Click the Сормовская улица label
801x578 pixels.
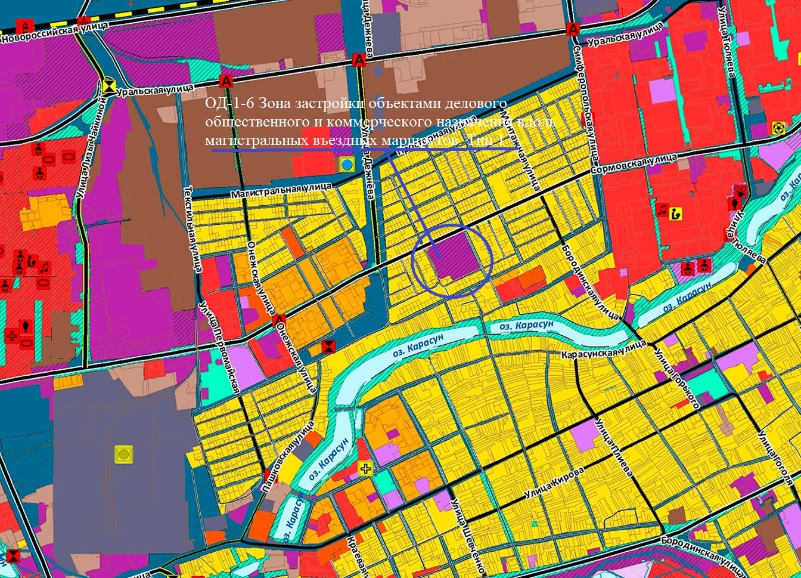point(634,163)
